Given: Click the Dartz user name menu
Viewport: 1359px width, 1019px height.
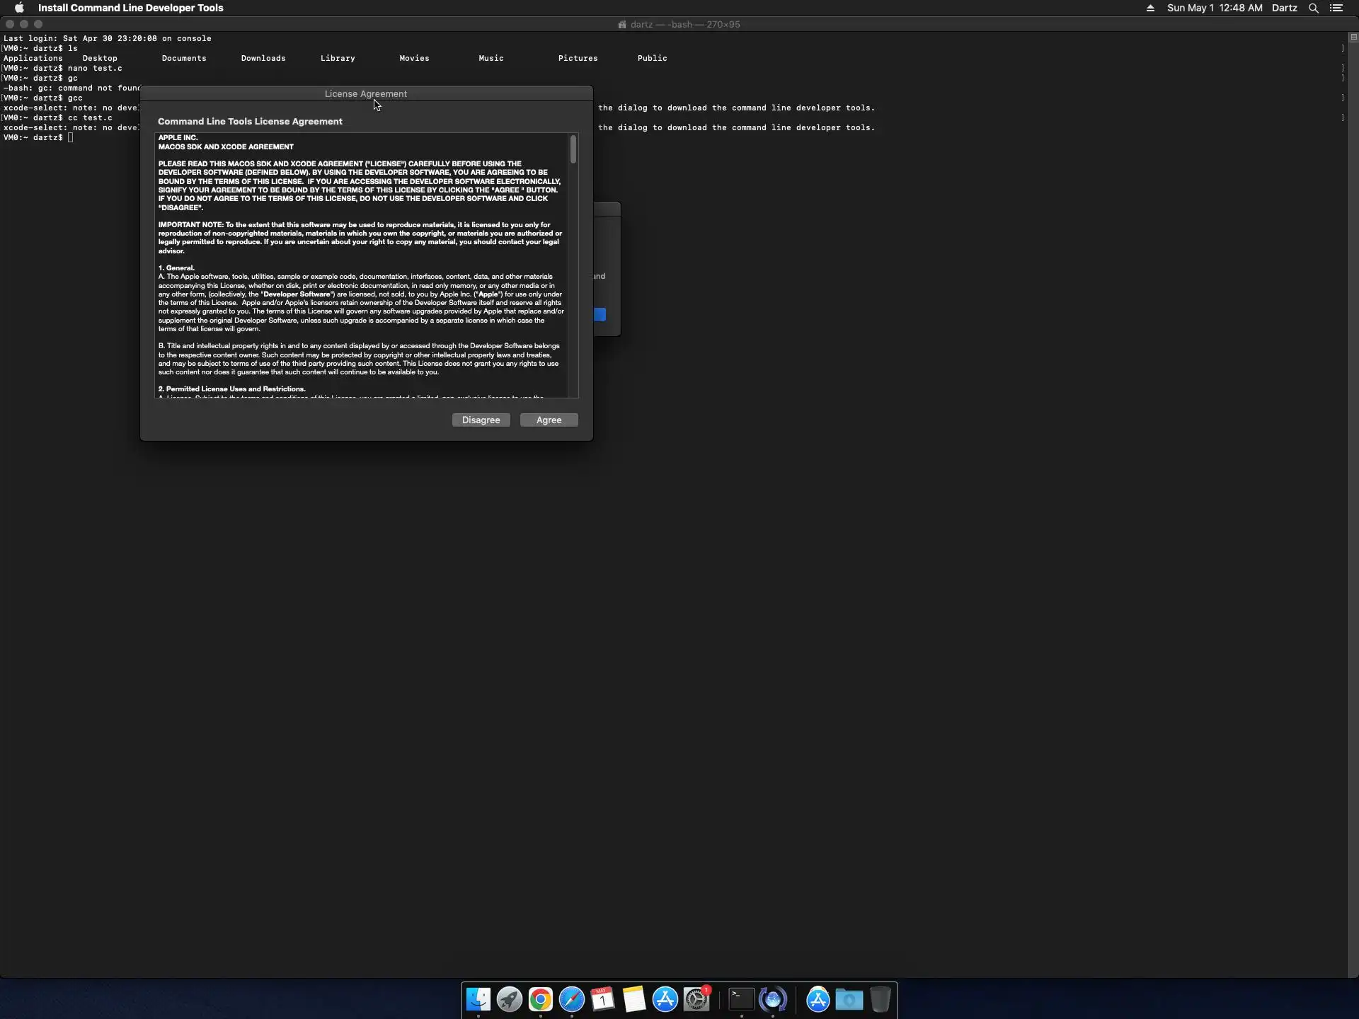Looking at the screenshot, I should point(1284,8).
